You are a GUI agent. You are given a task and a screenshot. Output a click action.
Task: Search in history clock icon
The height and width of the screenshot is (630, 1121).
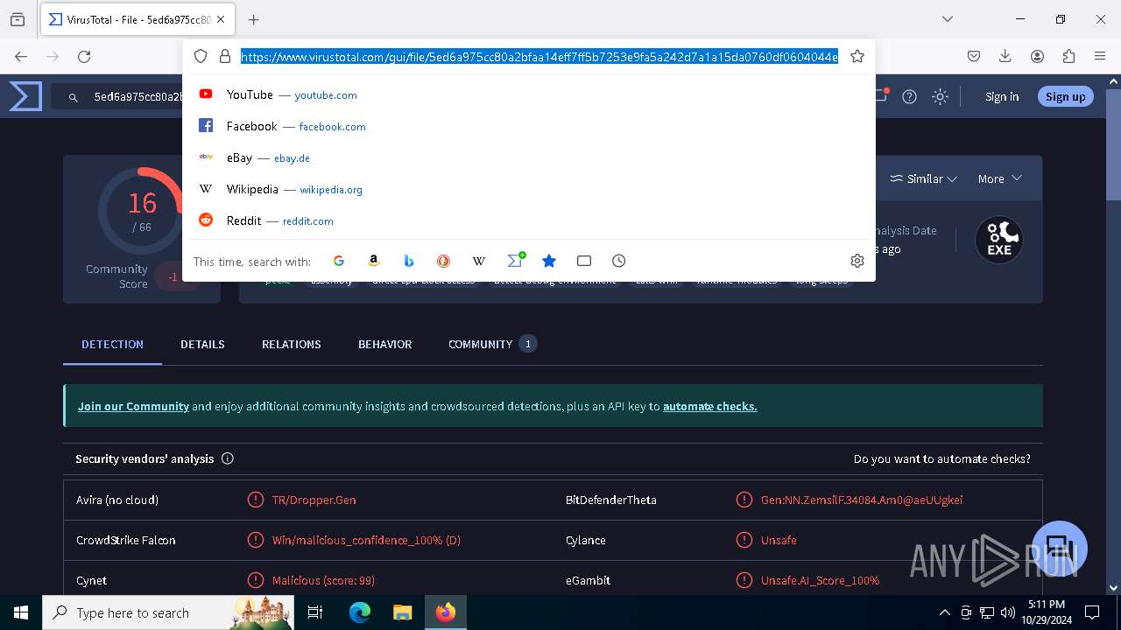pyautogui.click(x=619, y=261)
